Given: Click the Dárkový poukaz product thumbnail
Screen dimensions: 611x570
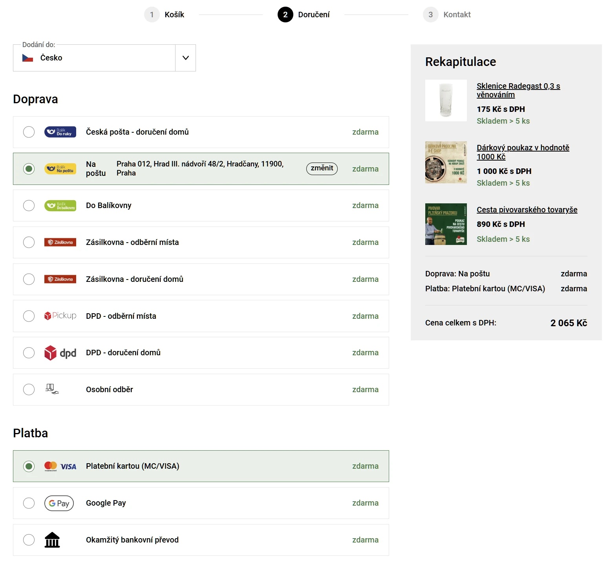Looking at the screenshot, I should [446, 163].
